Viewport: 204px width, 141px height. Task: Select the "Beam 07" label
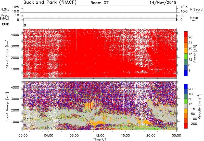tap(99, 3)
